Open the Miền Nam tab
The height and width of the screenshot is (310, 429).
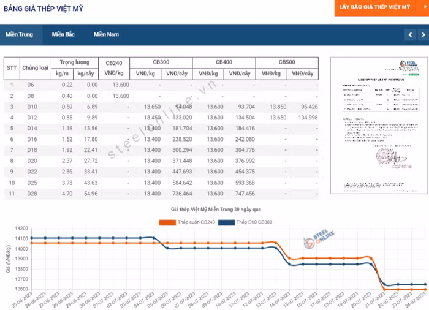point(106,34)
